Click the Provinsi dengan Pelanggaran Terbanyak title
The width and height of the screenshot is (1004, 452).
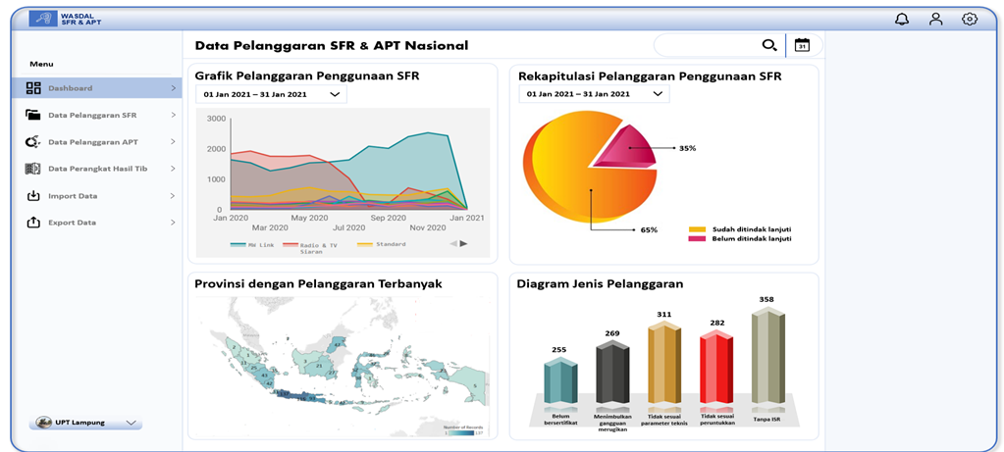(x=318, y=284)
